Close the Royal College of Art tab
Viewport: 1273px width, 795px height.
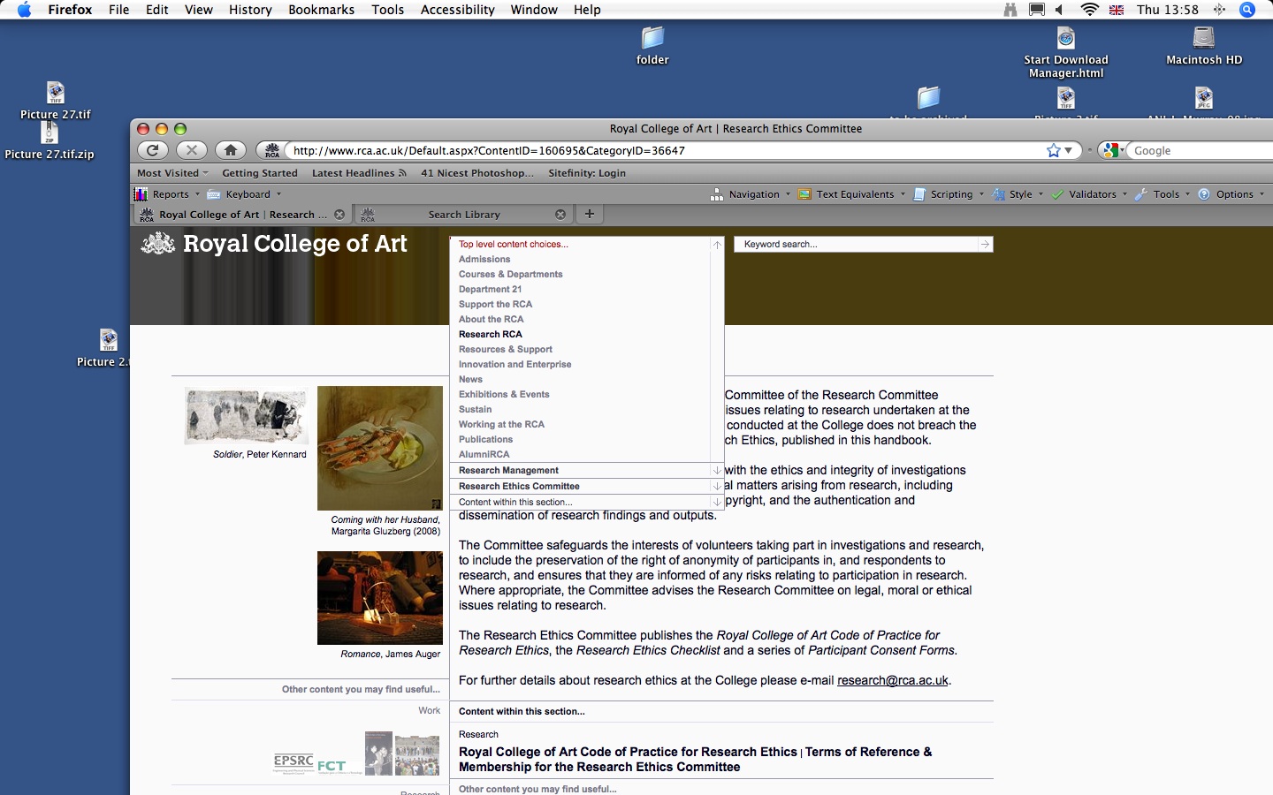point(339,215)
